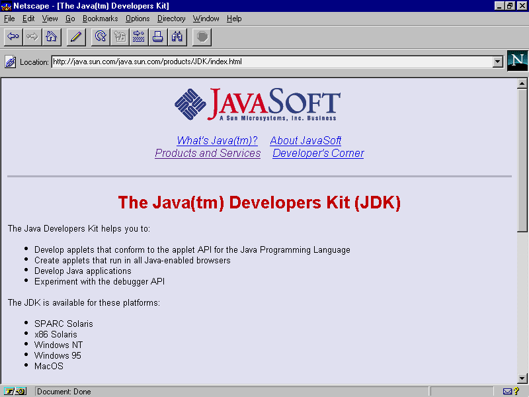Open the Options menu

[x=137, y=19]
